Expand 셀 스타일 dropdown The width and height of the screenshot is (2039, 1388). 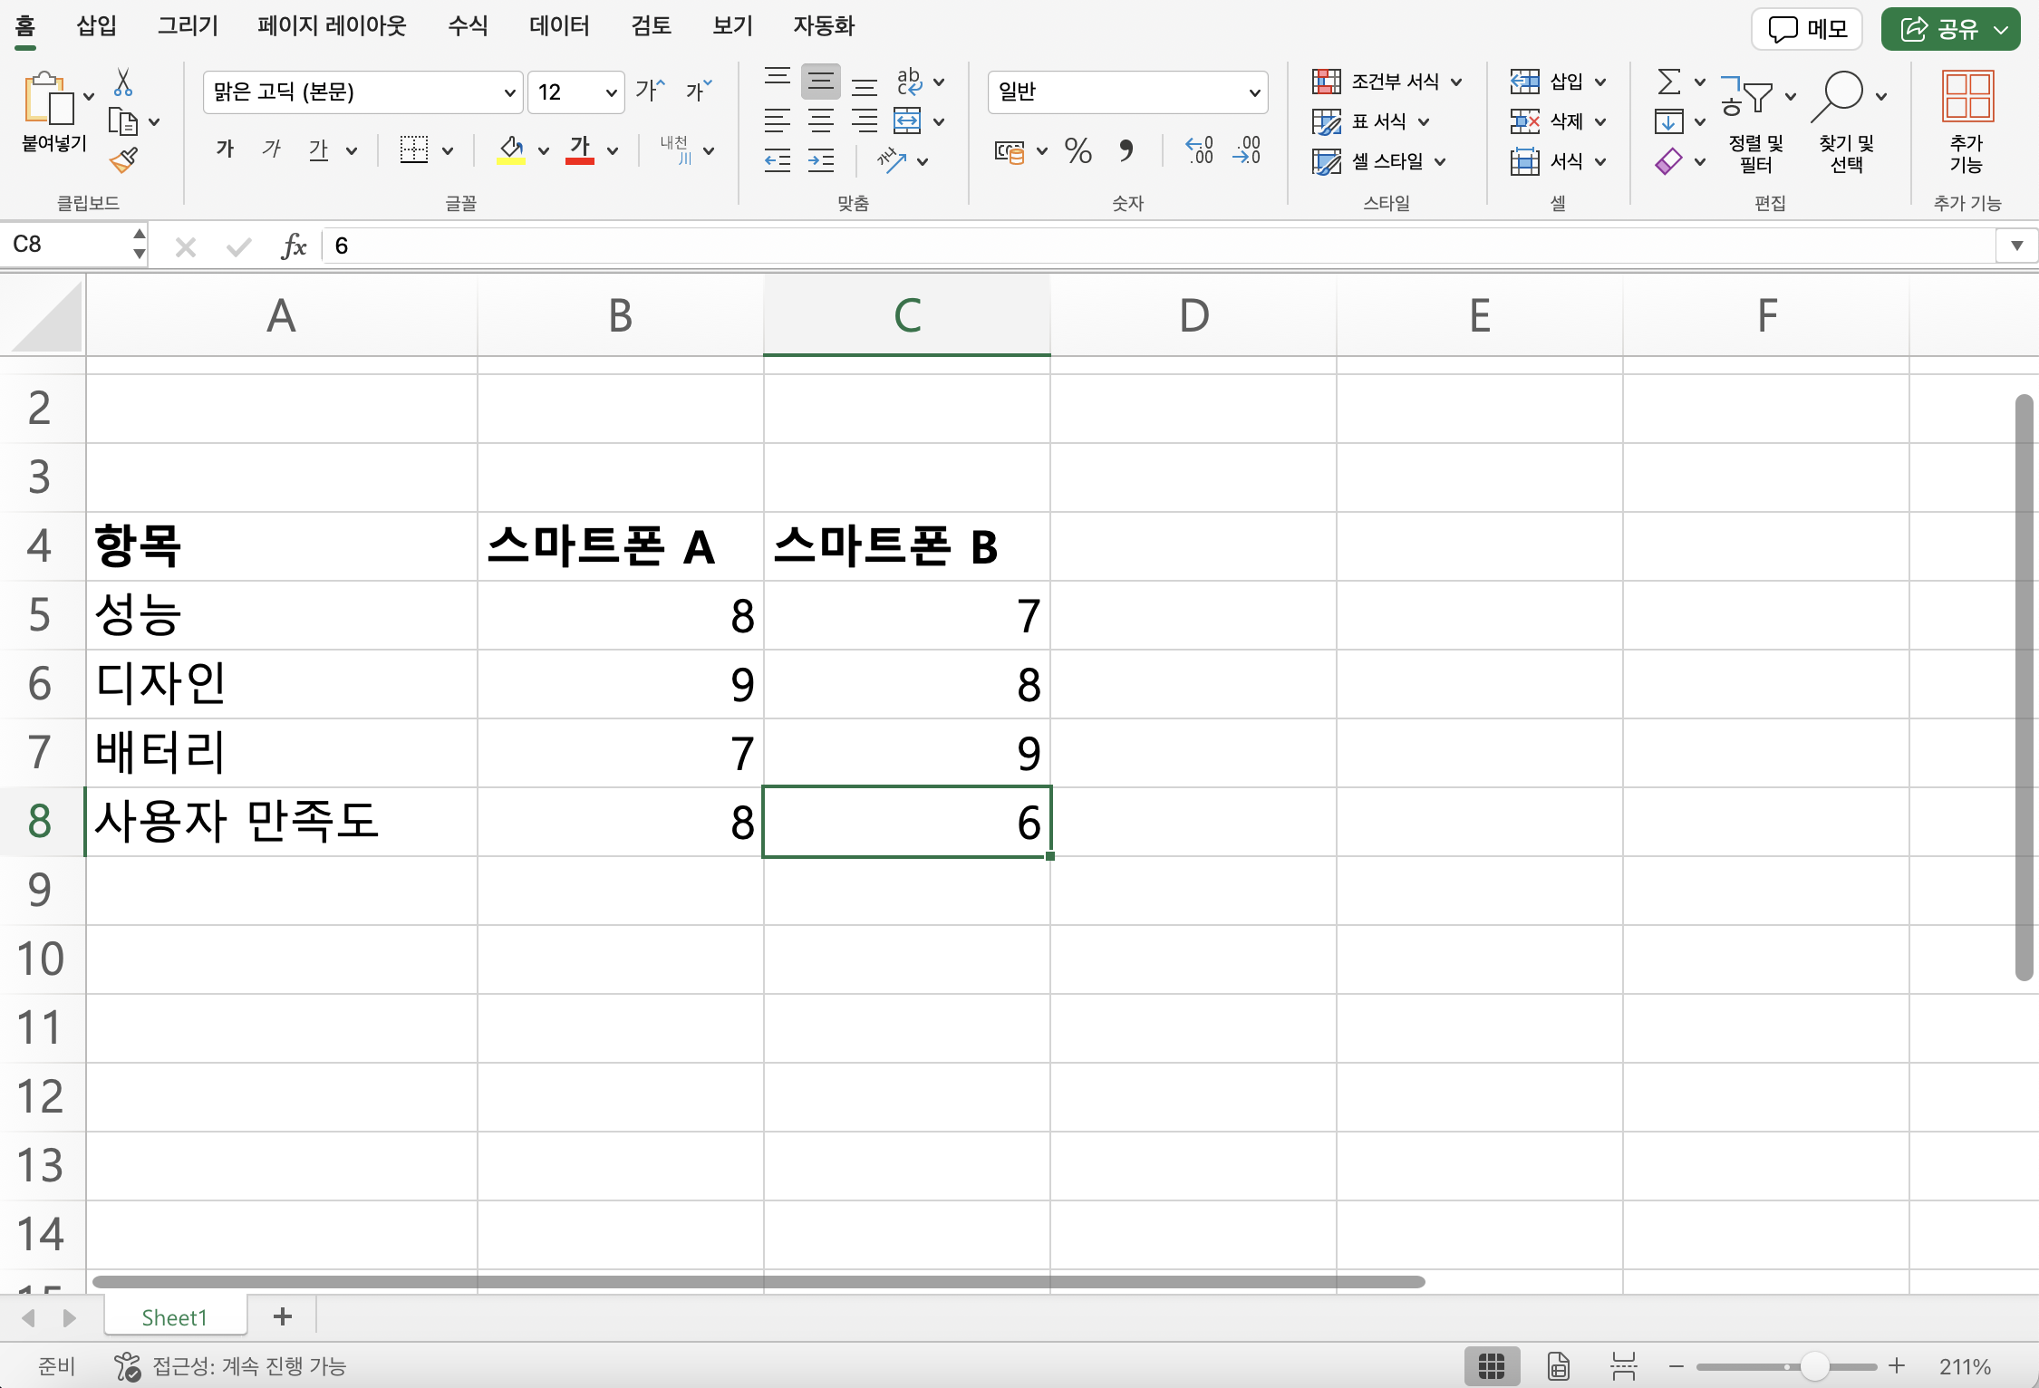pos(1440,162)
